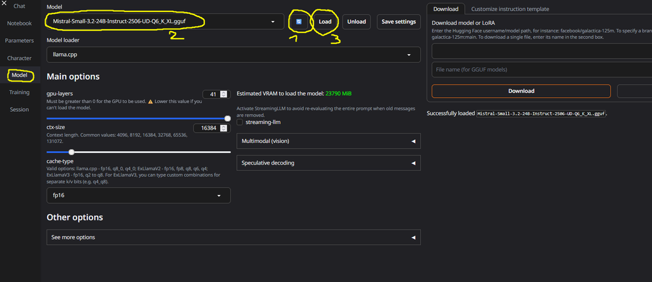Open the Training sidebar item

[19, 92]
